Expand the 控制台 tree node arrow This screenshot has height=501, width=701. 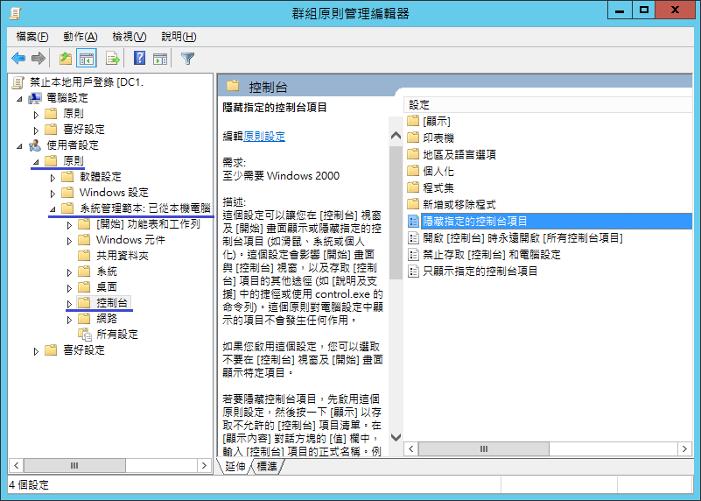(69, 304)
